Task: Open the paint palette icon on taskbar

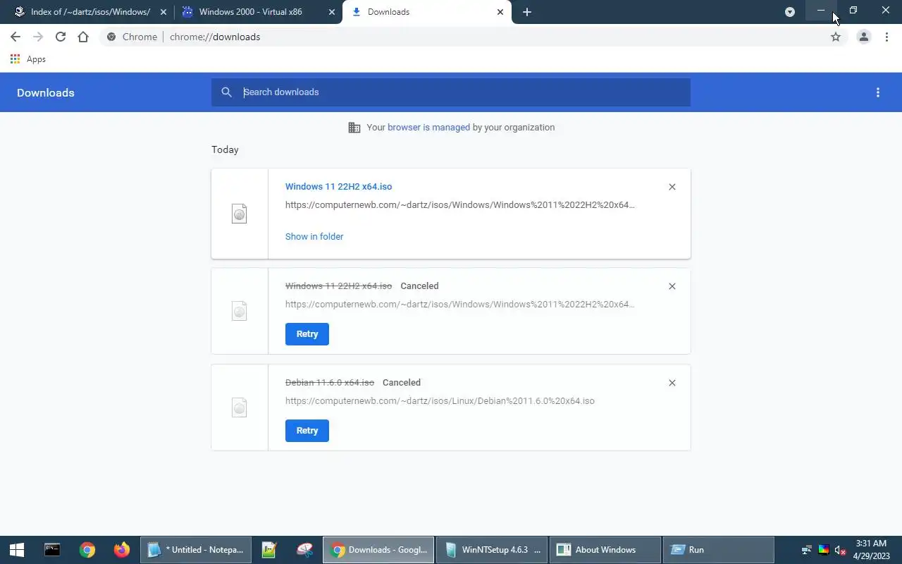Action: (304, 550)
